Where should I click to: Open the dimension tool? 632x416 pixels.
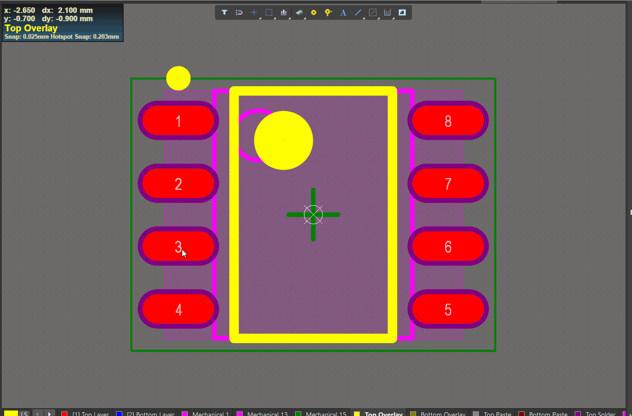coord(388,12)
